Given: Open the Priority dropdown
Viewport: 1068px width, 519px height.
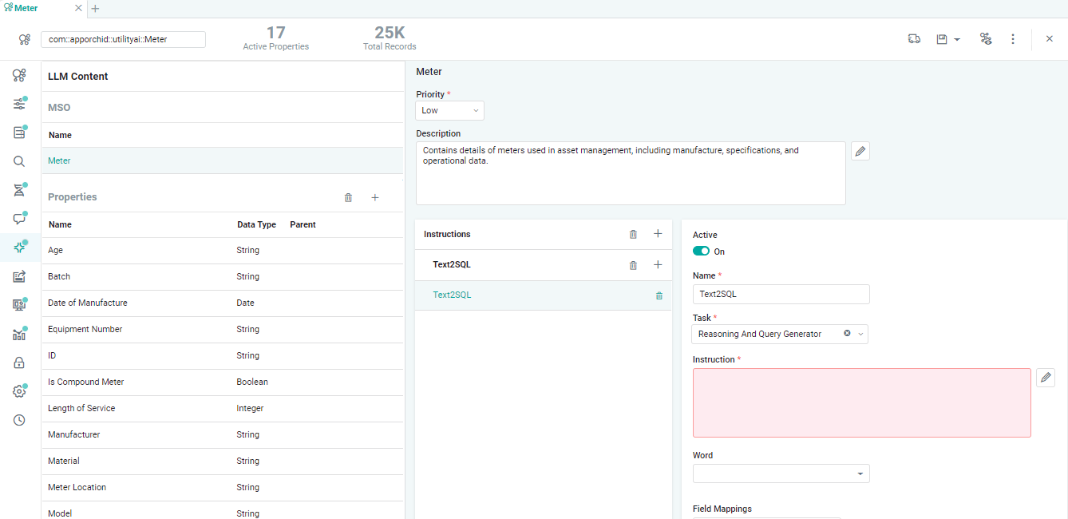Looking at the screenshot, I should click(449, 111).
